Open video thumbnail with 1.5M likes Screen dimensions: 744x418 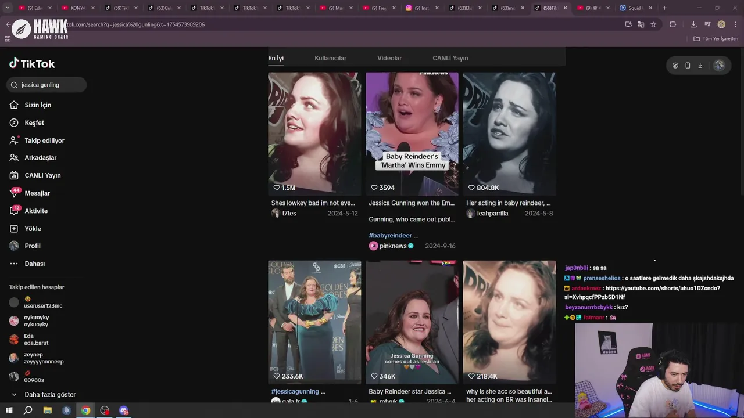314,134
